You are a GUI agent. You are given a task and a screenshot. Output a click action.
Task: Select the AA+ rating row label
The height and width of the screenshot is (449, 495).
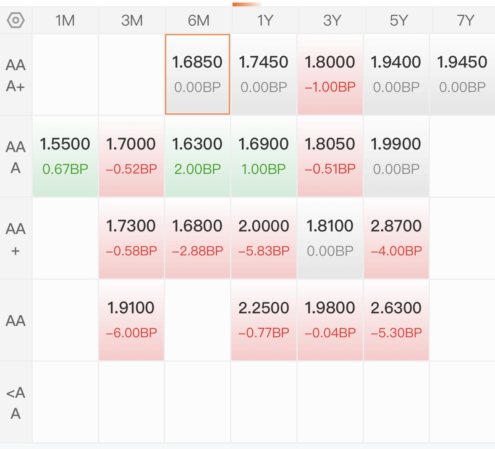[x=16, y=239]
